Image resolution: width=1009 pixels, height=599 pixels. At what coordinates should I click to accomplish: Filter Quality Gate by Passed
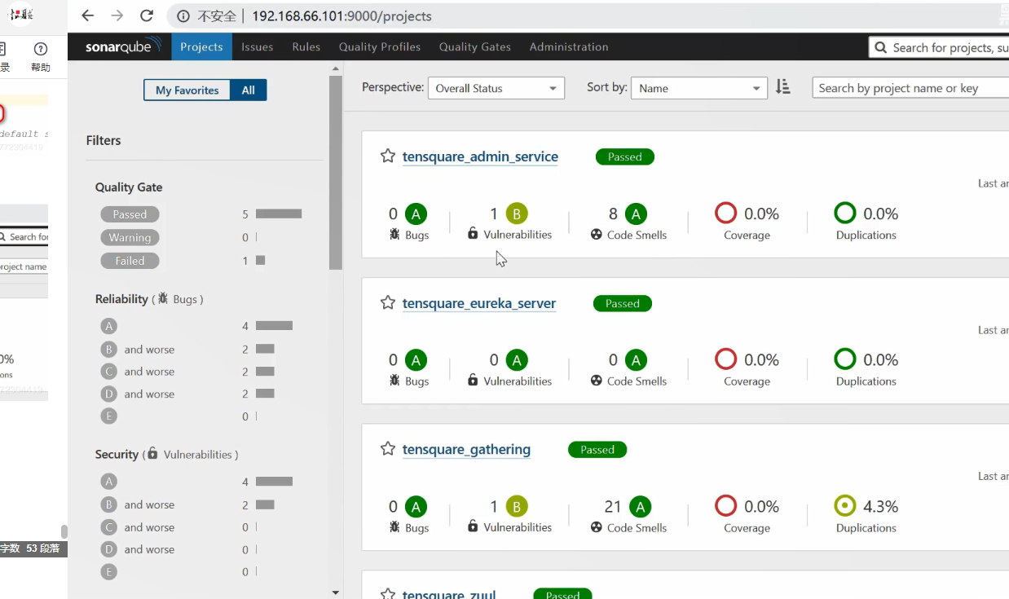click(130, 214)
